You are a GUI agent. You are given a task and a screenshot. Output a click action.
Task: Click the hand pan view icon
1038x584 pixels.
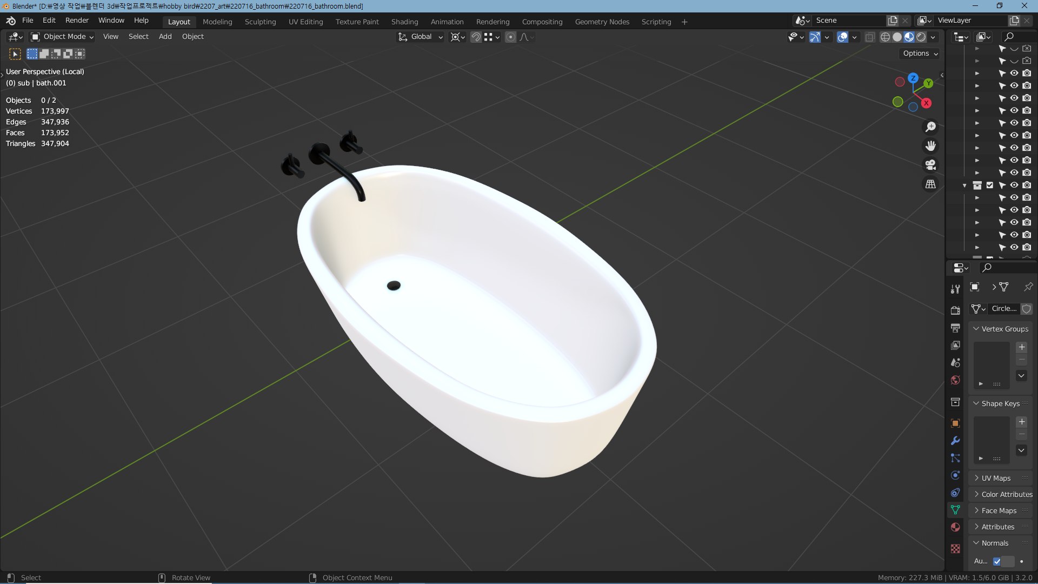point(930,146)
